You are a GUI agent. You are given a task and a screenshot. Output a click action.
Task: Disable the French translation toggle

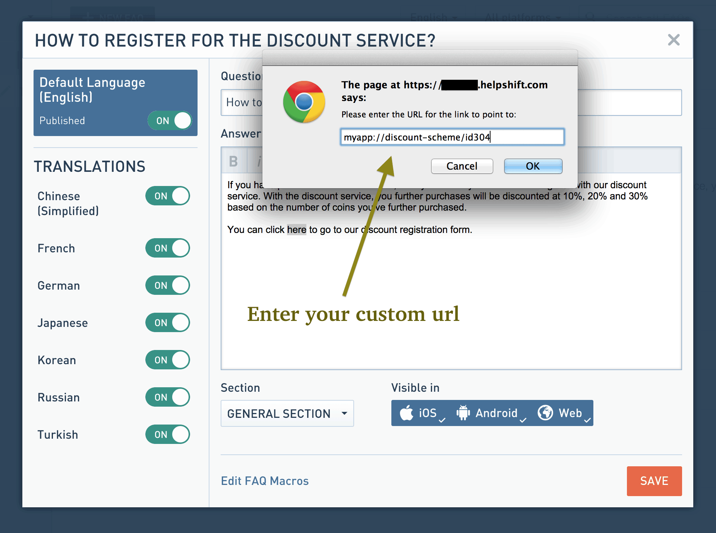(x=168, y=248)
